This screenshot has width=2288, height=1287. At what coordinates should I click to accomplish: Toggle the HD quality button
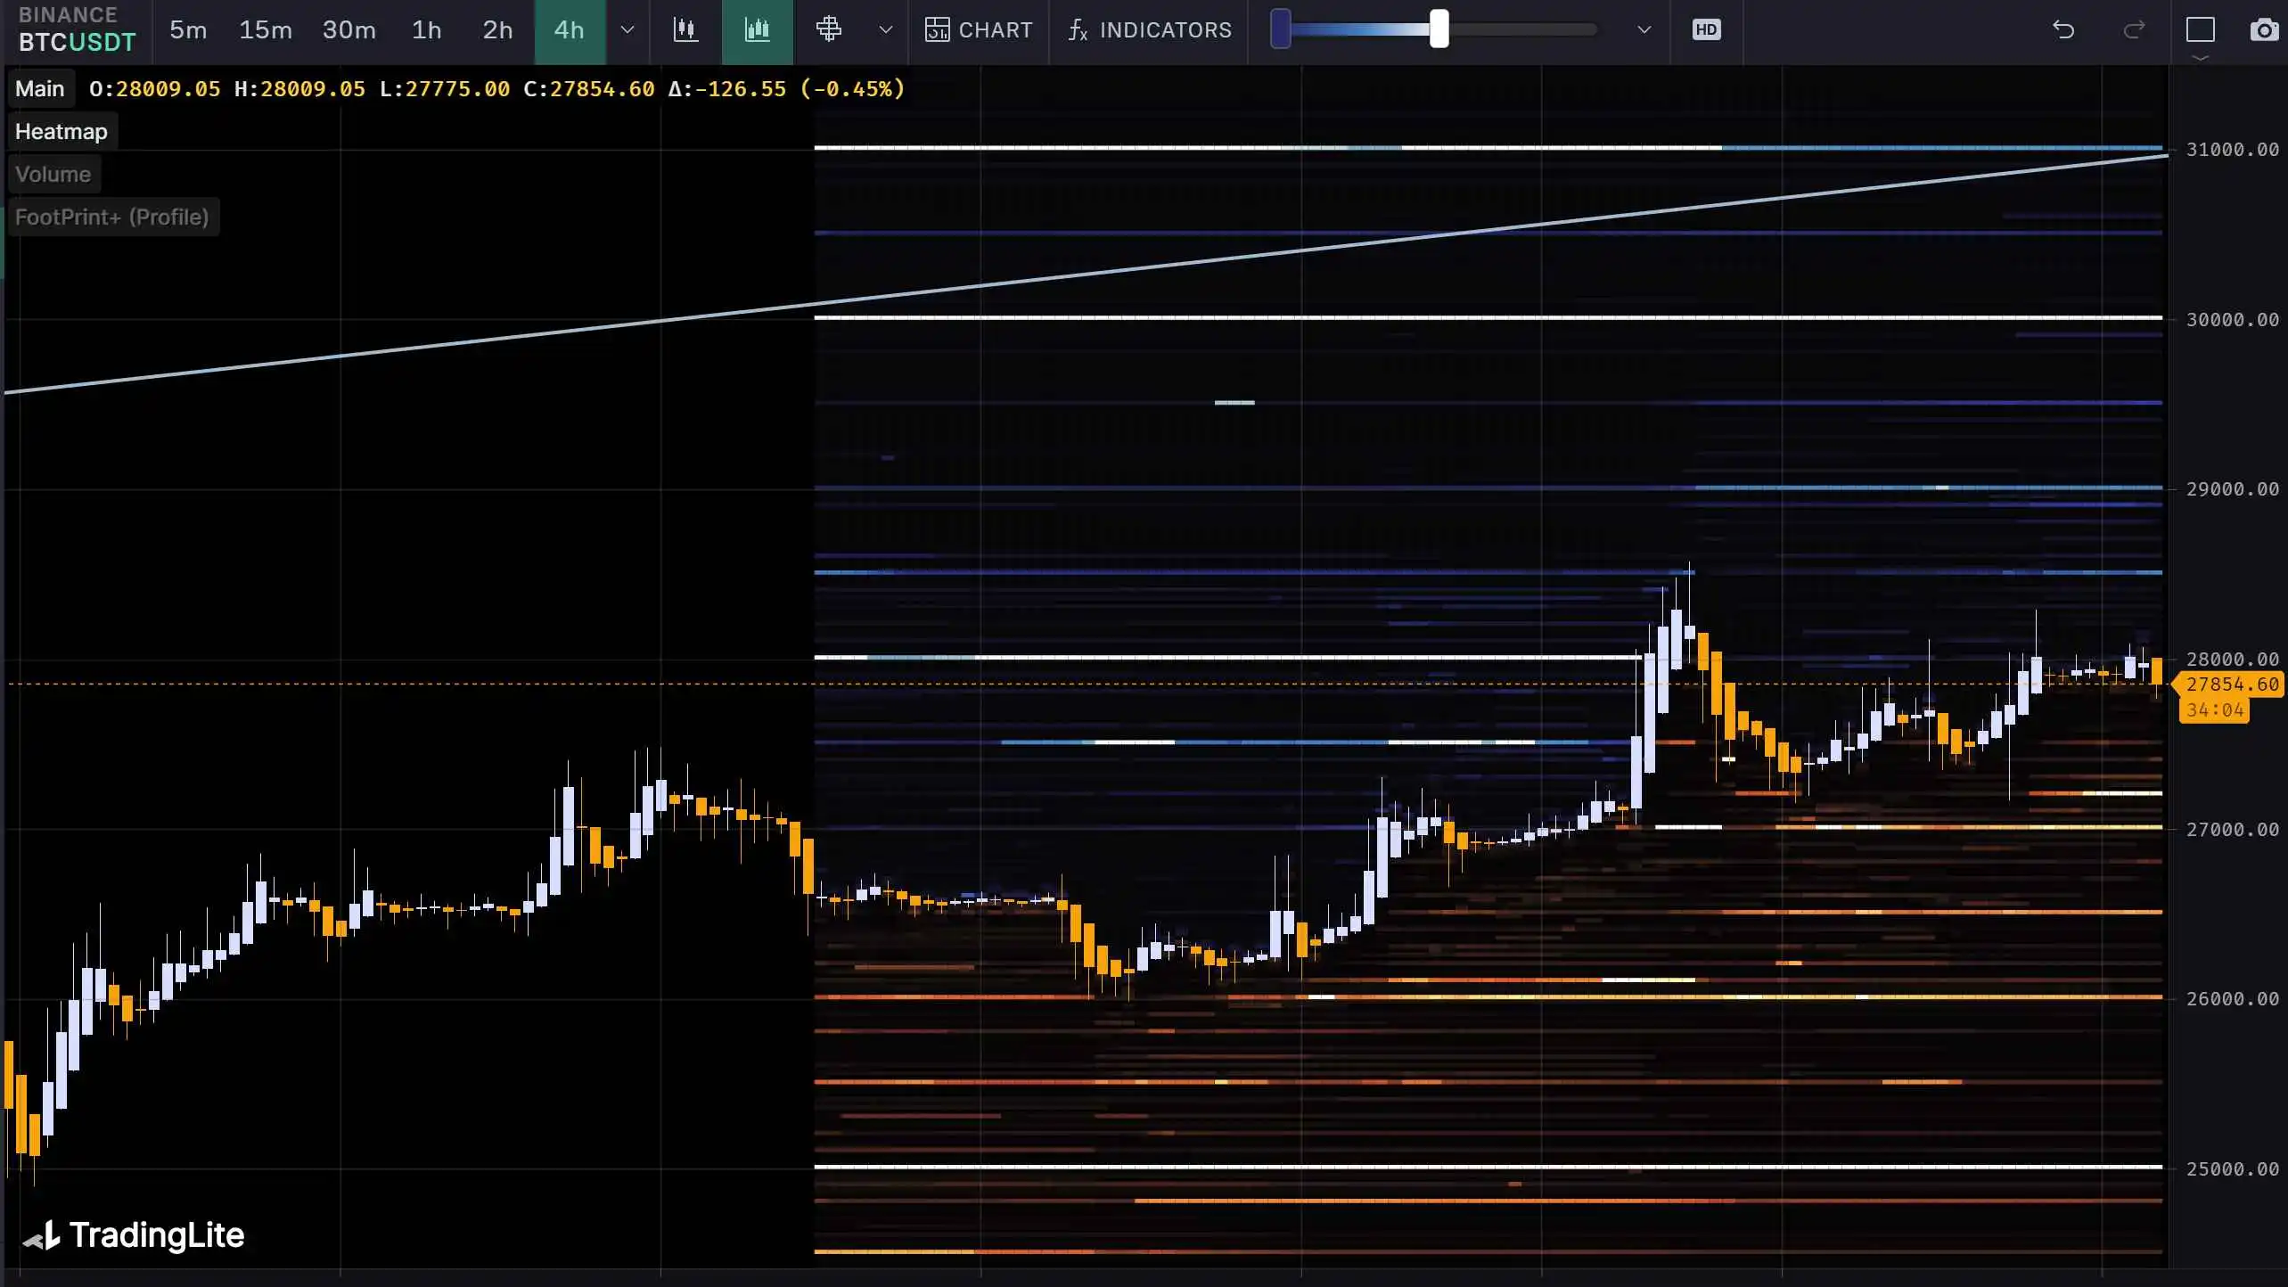(1706, 30)
